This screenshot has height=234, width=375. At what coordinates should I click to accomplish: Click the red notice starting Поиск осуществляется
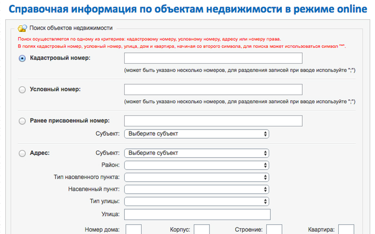tap(150, 39)
